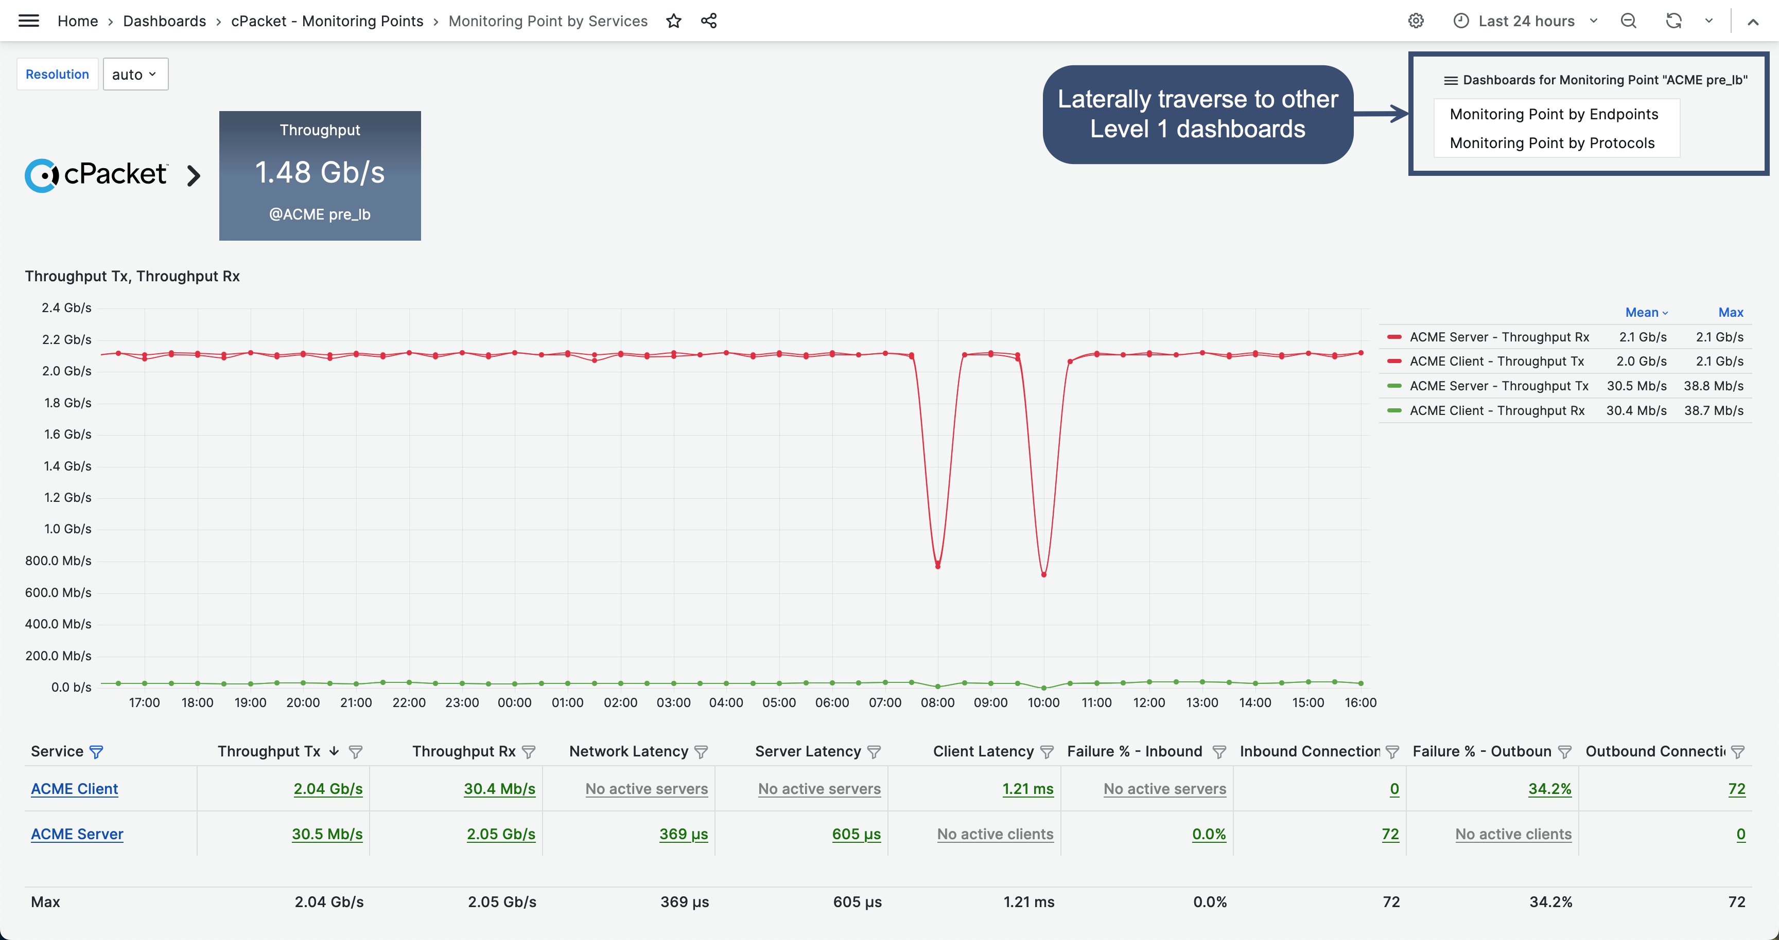Toggle ACME Server - Throughput Tx series
This screenshot has height=940, width=1779.
(x=1499, y=386)
